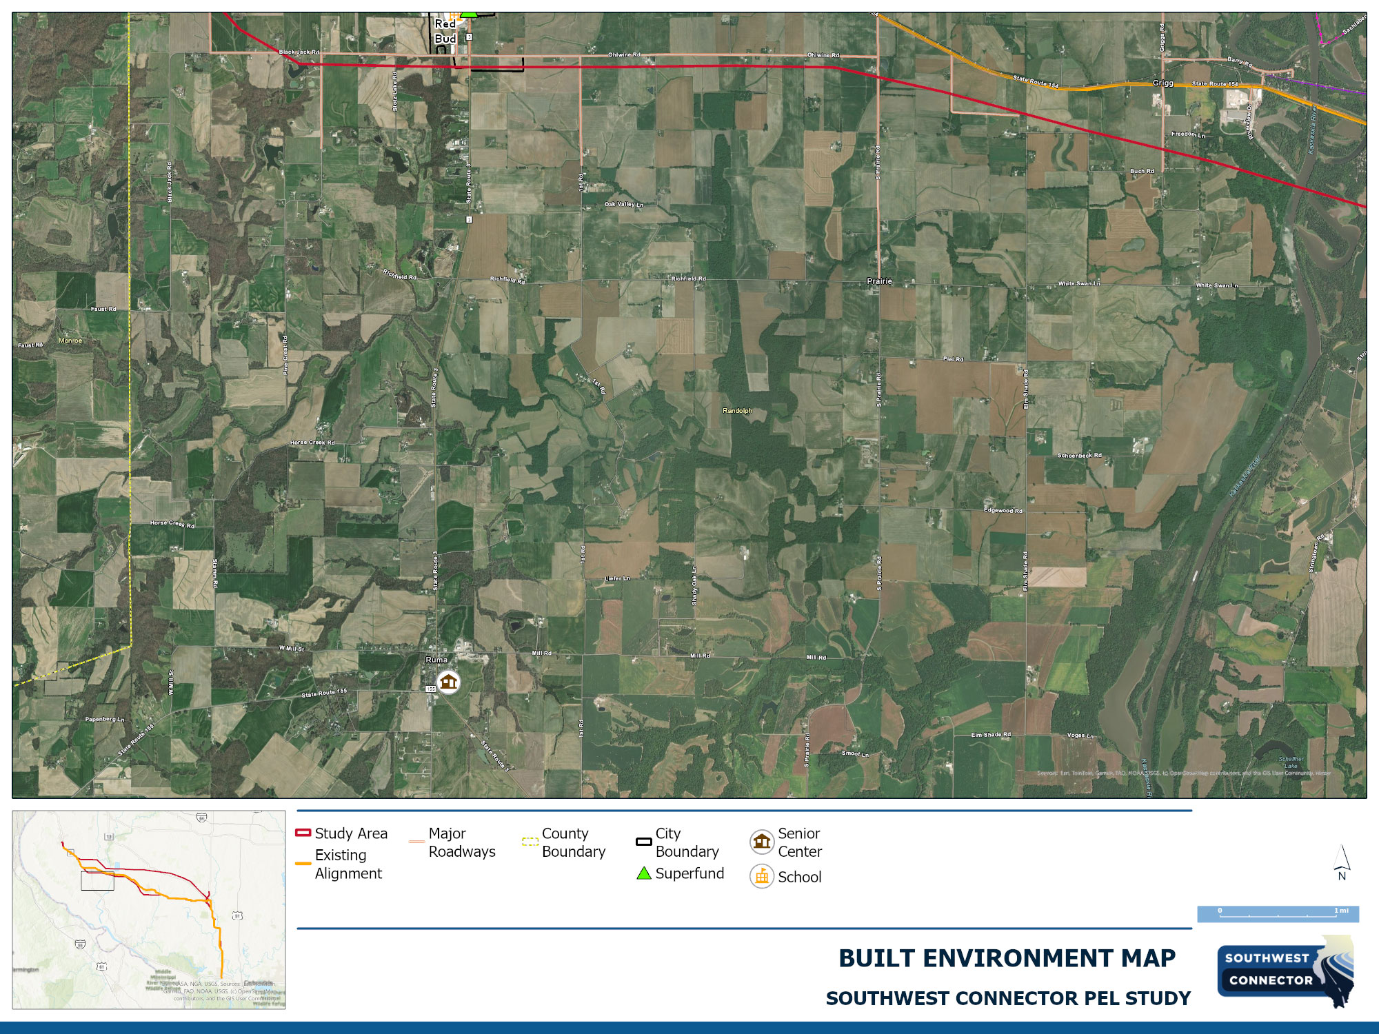Click the Existing Alignment orange legend swatch

303,864
